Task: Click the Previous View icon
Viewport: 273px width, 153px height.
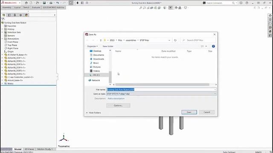Action: tap(148, 8)
